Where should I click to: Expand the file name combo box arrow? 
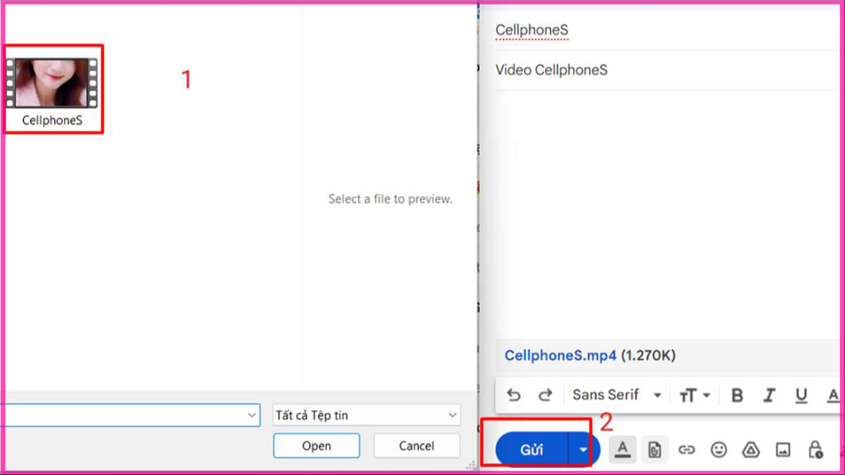coord(253,415)
